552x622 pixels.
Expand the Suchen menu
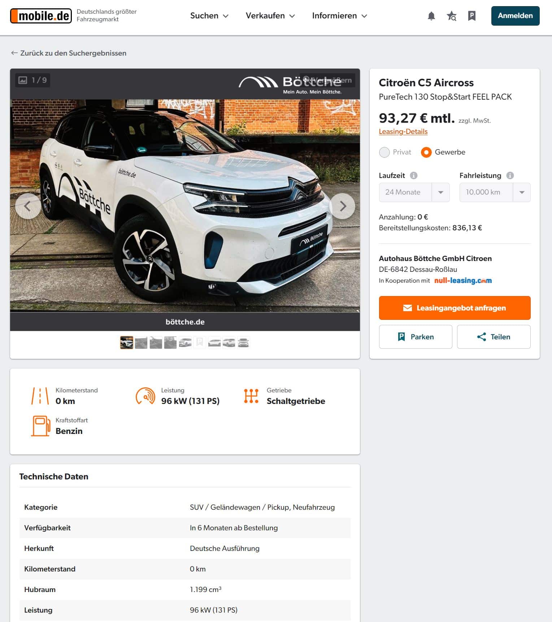click(209, 16)
